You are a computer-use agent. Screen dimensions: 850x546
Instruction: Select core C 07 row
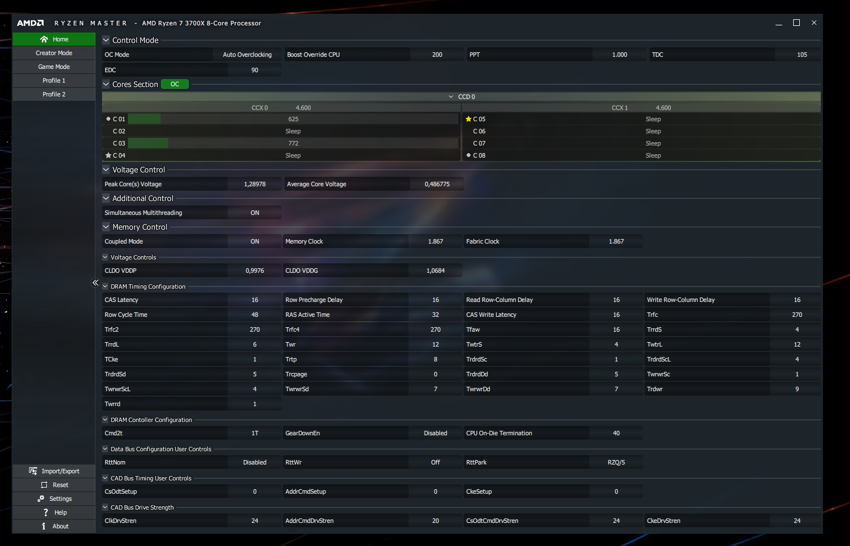click(x=641, y=143)
